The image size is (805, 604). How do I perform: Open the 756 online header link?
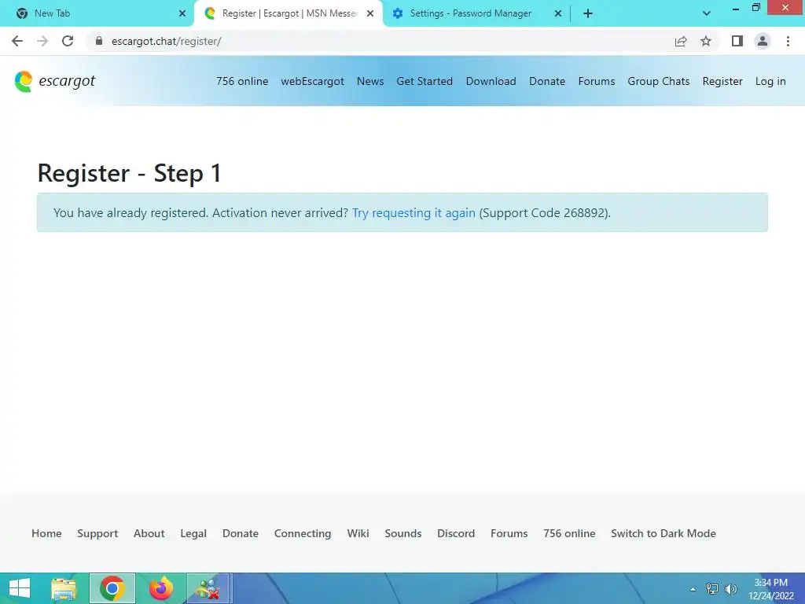click(x=242, y=81)
